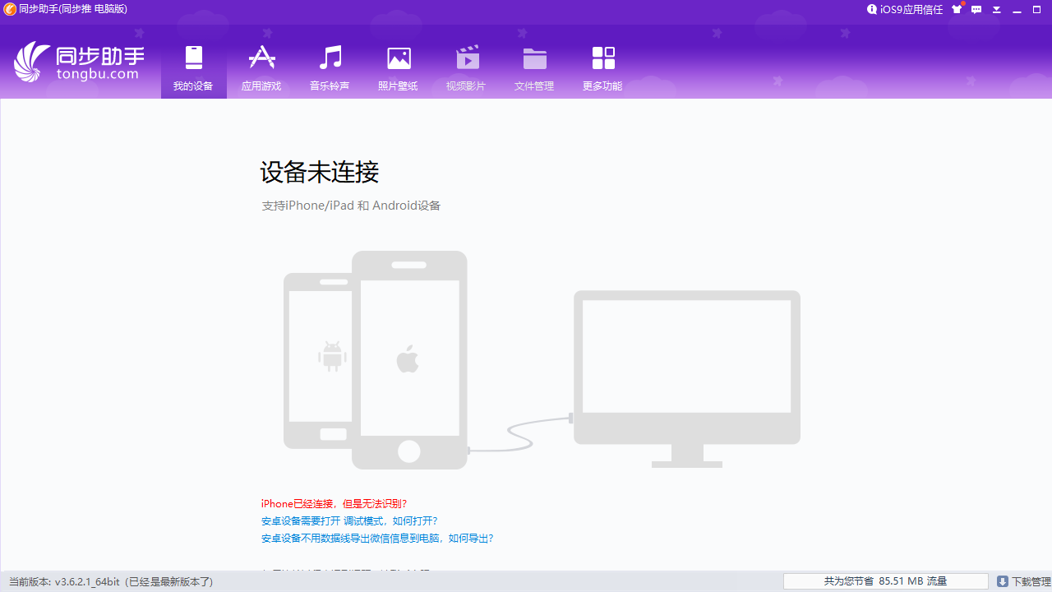Select the 音乐铃声 music note icon

(x=330, y=58)
